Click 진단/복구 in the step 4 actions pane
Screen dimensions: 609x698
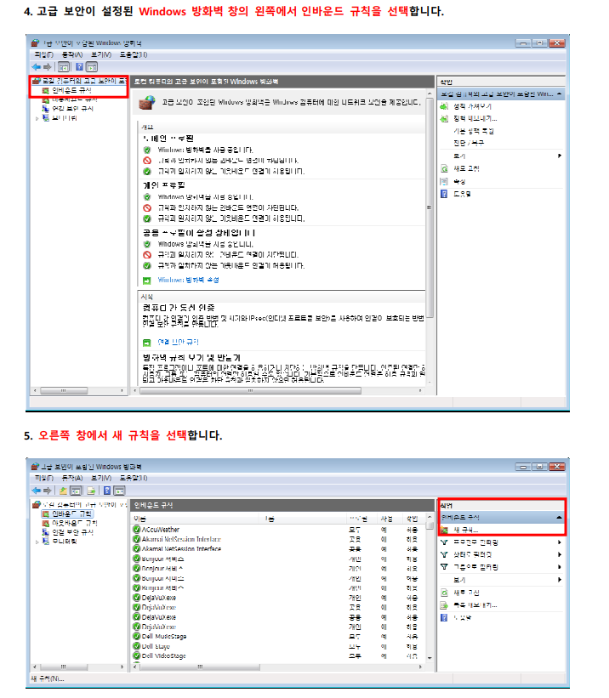(x=468, y=143)
